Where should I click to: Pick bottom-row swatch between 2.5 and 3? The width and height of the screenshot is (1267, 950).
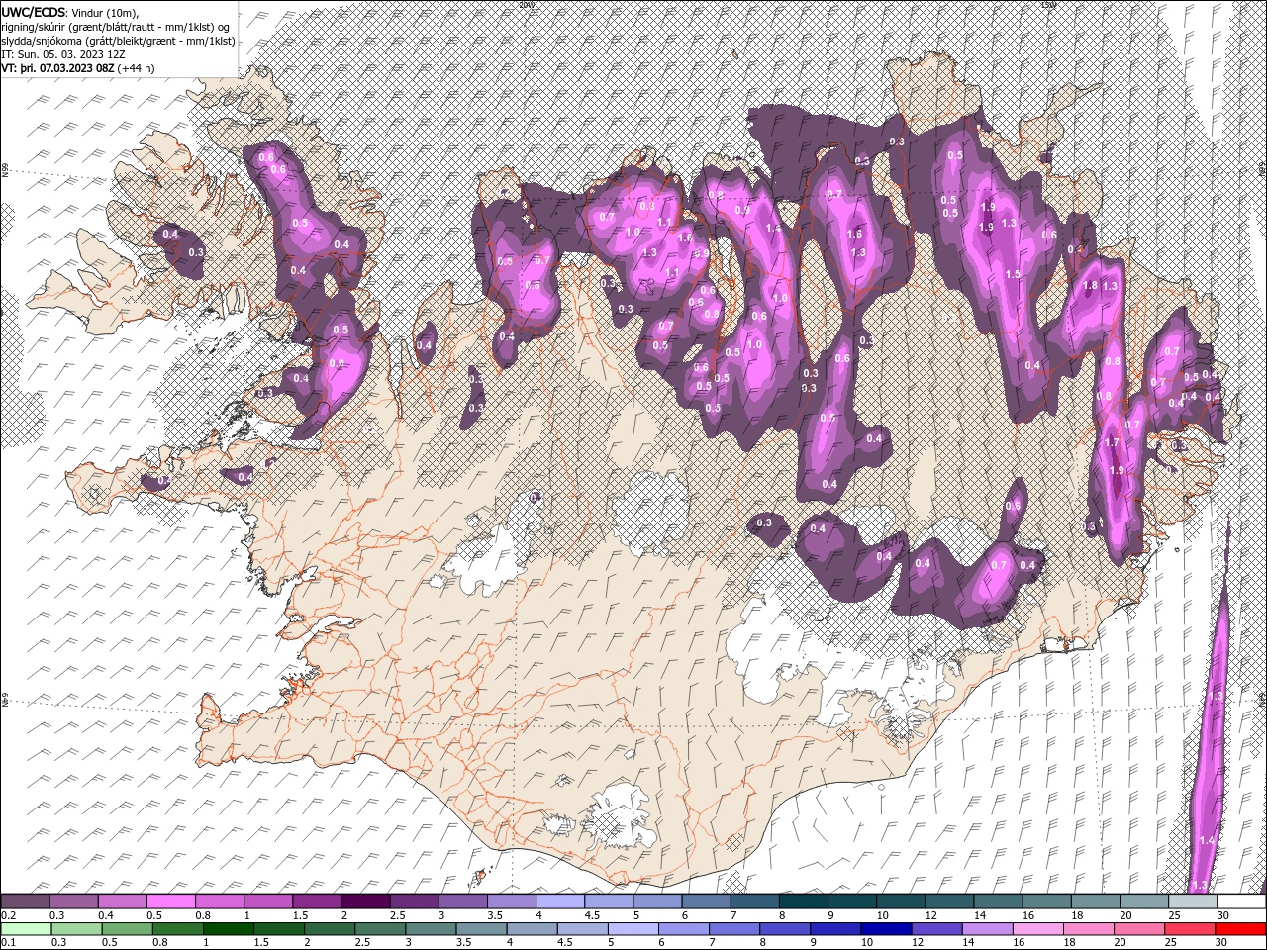380,929
